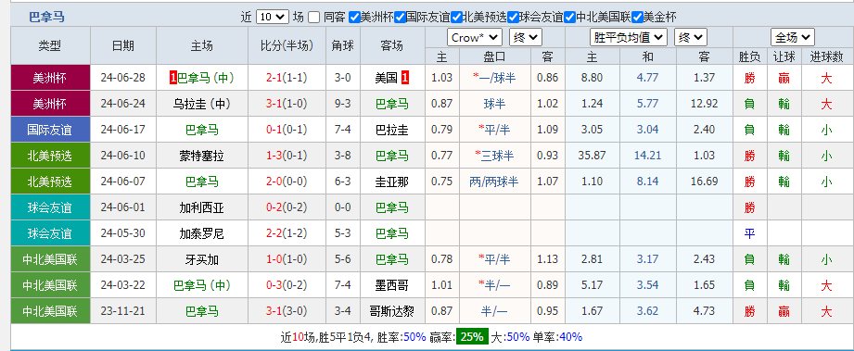Toggle the 同客 checkbox
Screen dimensions: 854x351
[x=313, y=18]
